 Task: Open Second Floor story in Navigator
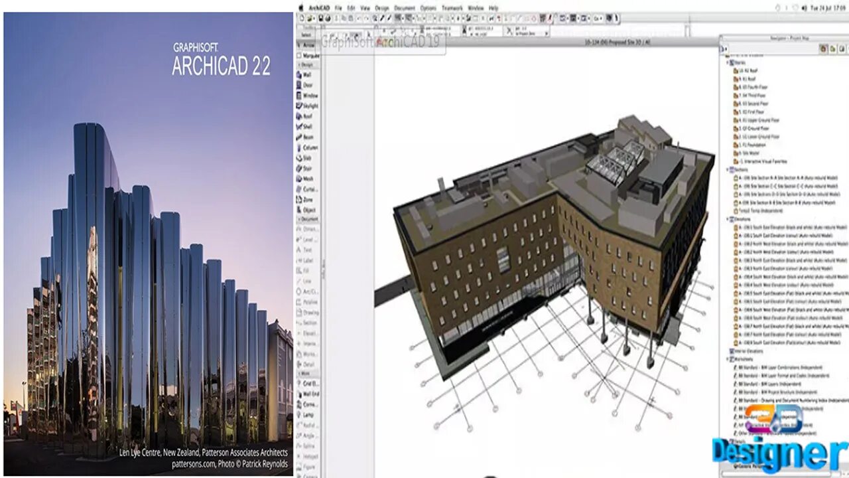751,104
